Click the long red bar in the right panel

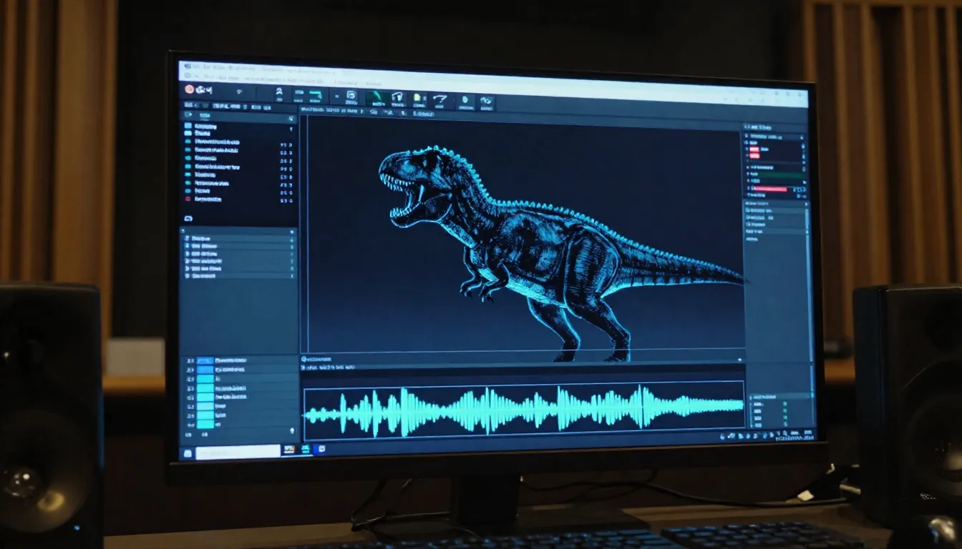[769, 189]
